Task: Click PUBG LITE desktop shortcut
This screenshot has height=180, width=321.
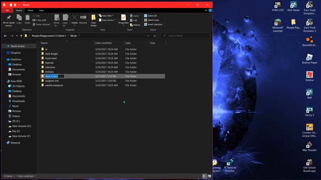Action: [x=278, y=6]
